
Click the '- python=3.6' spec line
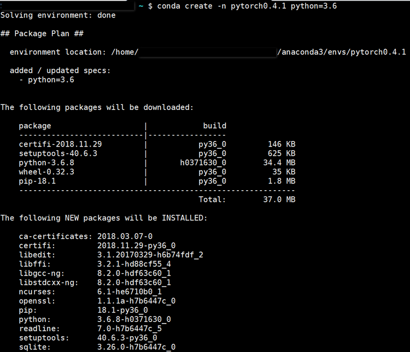tap(46, 80)
